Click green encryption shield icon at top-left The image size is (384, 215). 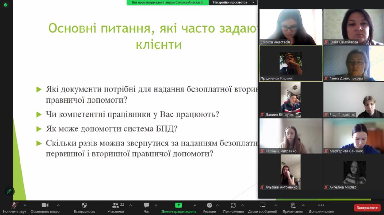[x=5, y=5]
